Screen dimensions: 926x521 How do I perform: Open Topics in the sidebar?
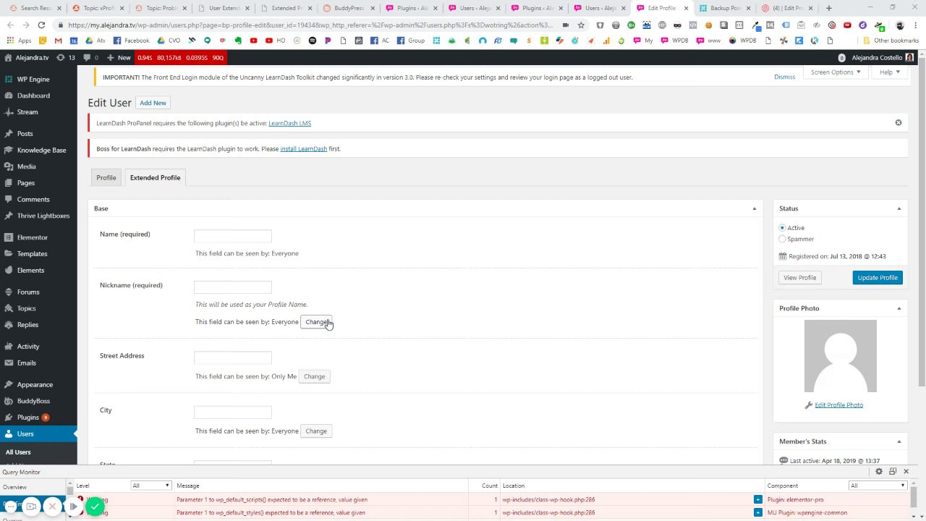pyautogui.click(x=27, y=308)
